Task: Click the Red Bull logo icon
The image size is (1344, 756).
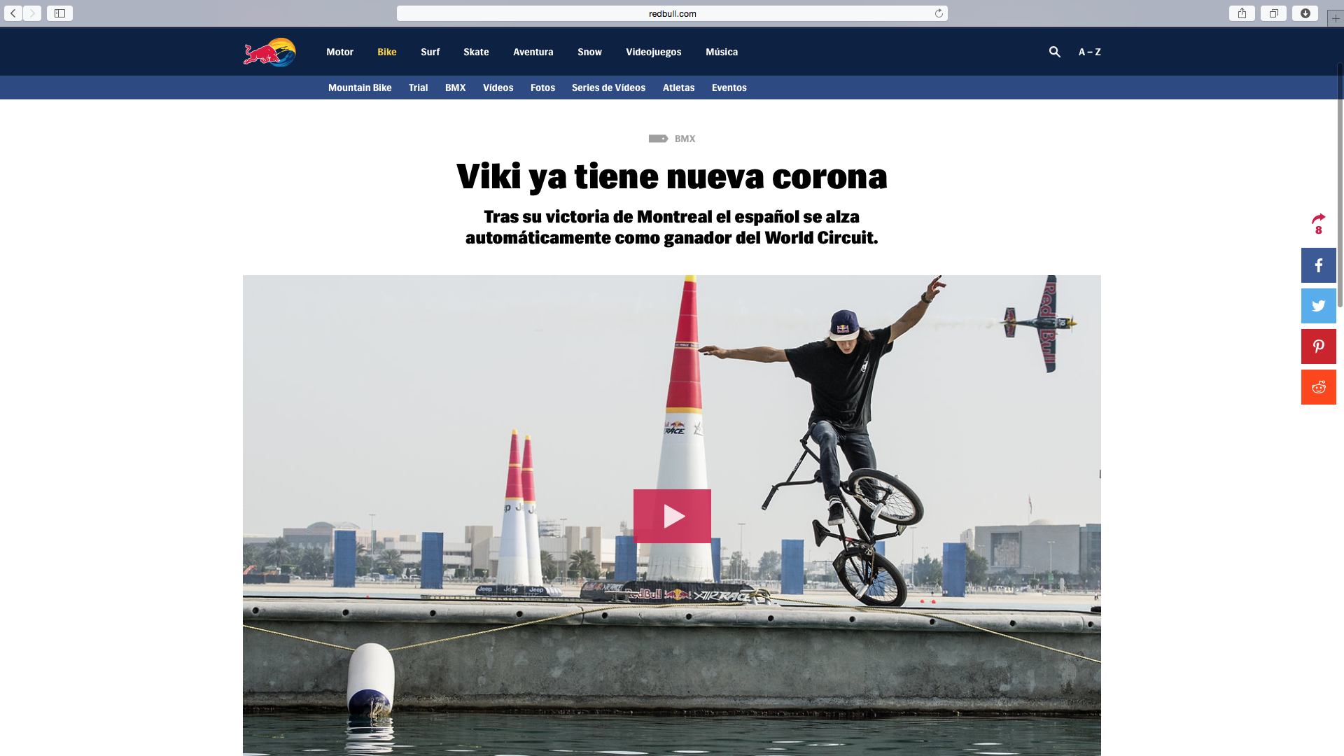Action: pos(269,52)
